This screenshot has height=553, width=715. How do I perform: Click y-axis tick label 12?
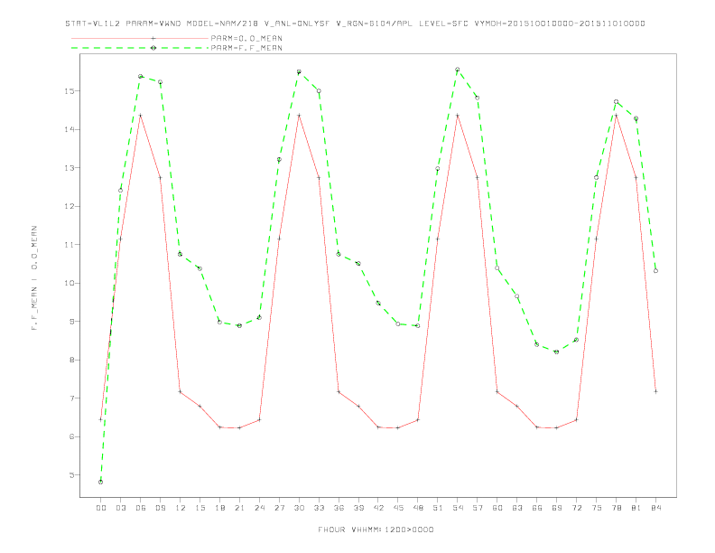(70, 206)
